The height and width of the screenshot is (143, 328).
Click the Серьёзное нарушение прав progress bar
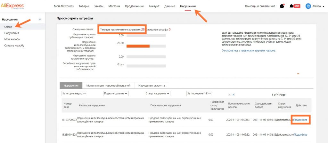pyautogui.click(x=146, y=66)
